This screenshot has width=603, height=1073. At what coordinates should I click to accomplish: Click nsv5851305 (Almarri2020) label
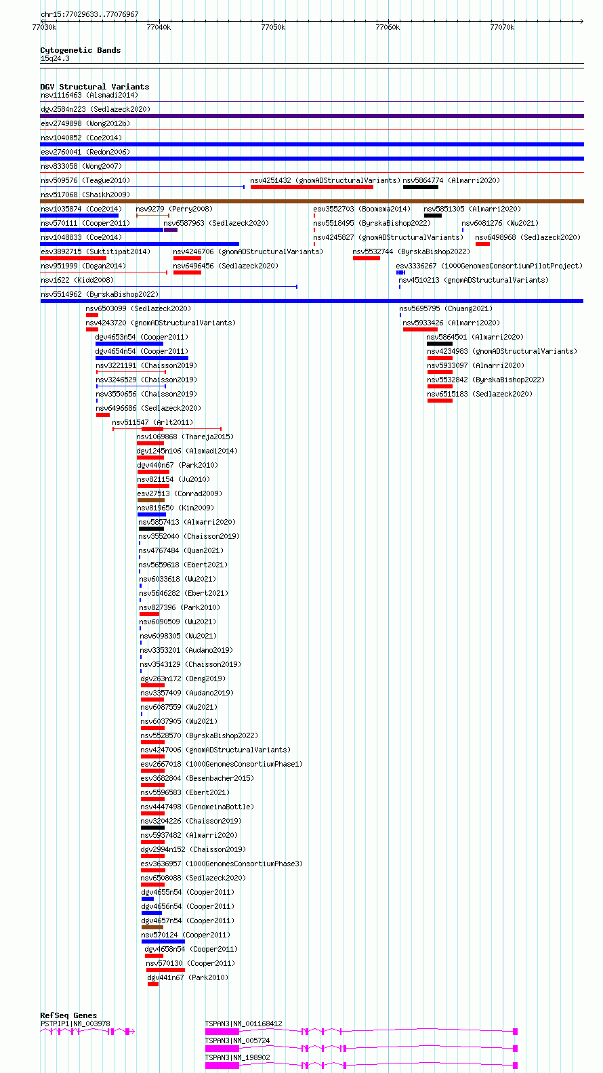pos(472,209)
